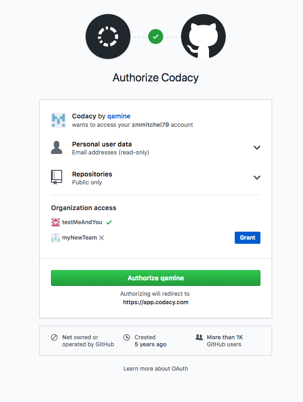The width and height of the screenshot is (303, 402).
Task: Click the green checkmark connection icon
Action: (156, 36)
